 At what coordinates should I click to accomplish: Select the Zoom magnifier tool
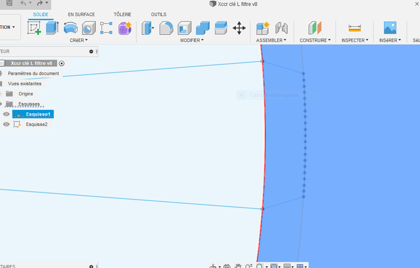click(x=249, y=266)
